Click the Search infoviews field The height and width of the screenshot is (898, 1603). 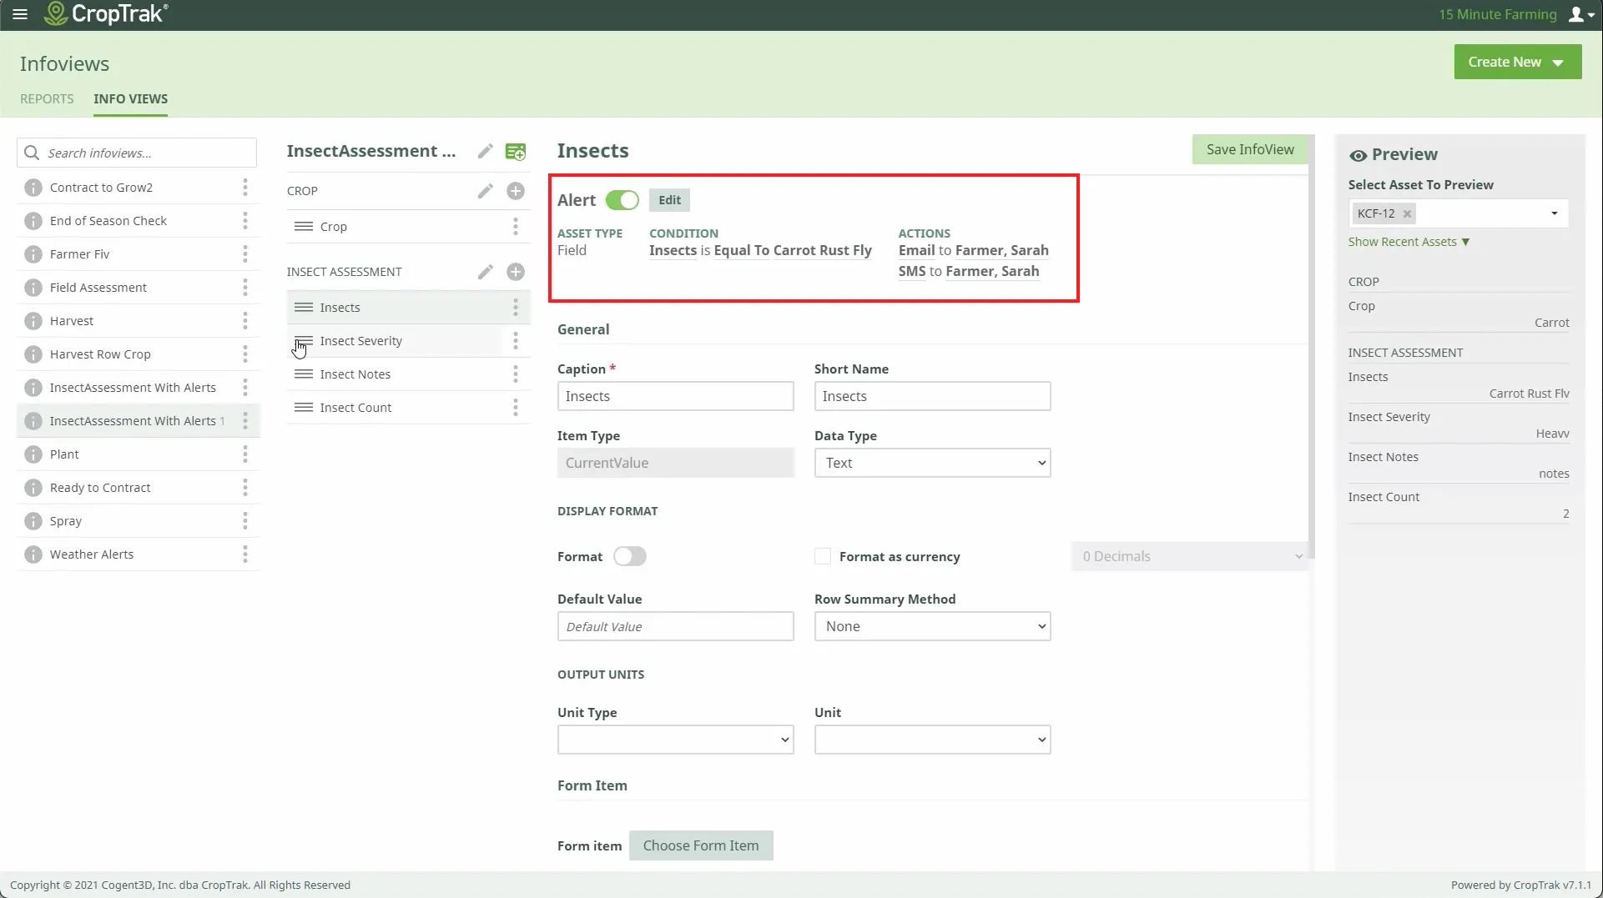(x=136, y=153)
